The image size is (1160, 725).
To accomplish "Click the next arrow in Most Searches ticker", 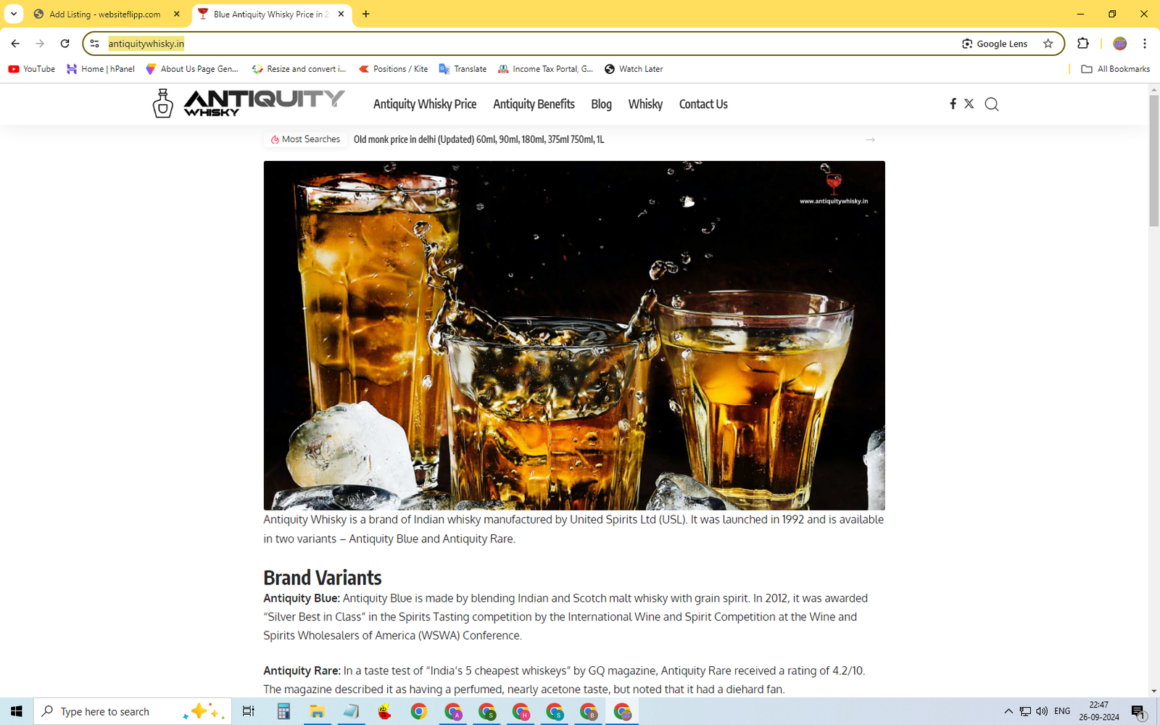I will pyautogui.click(x=870, y=139).
